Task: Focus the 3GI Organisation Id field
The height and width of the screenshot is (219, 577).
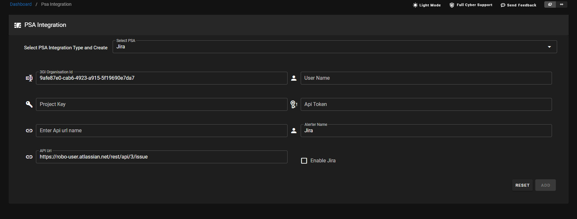Action: click(162, 78)
